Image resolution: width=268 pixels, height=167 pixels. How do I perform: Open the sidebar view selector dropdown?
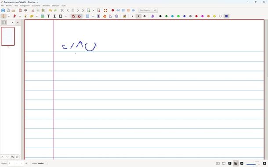pyautogui.click(x=12, y=22)
